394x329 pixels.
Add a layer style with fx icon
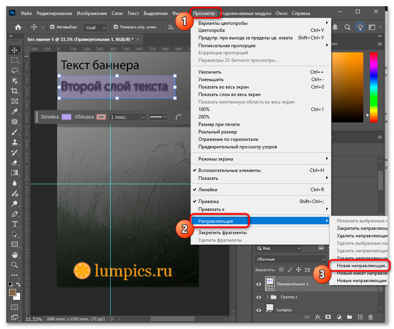(x=318, y=317)
